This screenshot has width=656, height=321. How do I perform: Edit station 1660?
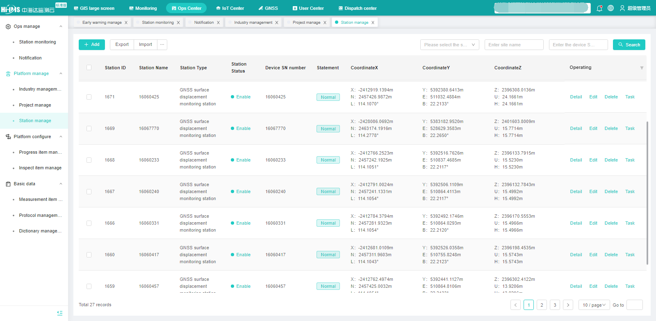(593, 255)
